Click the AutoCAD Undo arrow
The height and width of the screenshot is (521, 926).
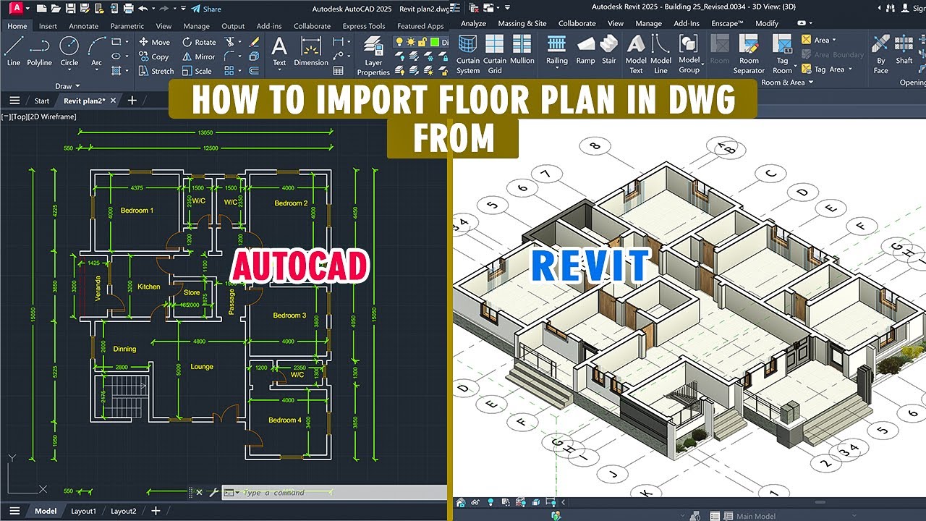[x=143, y=9]
